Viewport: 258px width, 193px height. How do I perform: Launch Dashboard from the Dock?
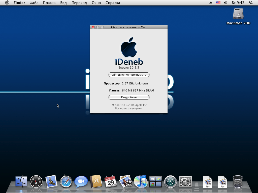click(x=36, y=181)
